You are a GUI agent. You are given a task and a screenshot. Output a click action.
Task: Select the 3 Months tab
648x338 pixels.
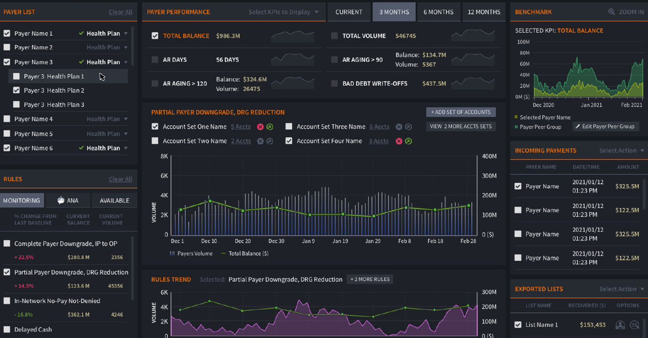point(394,12)
